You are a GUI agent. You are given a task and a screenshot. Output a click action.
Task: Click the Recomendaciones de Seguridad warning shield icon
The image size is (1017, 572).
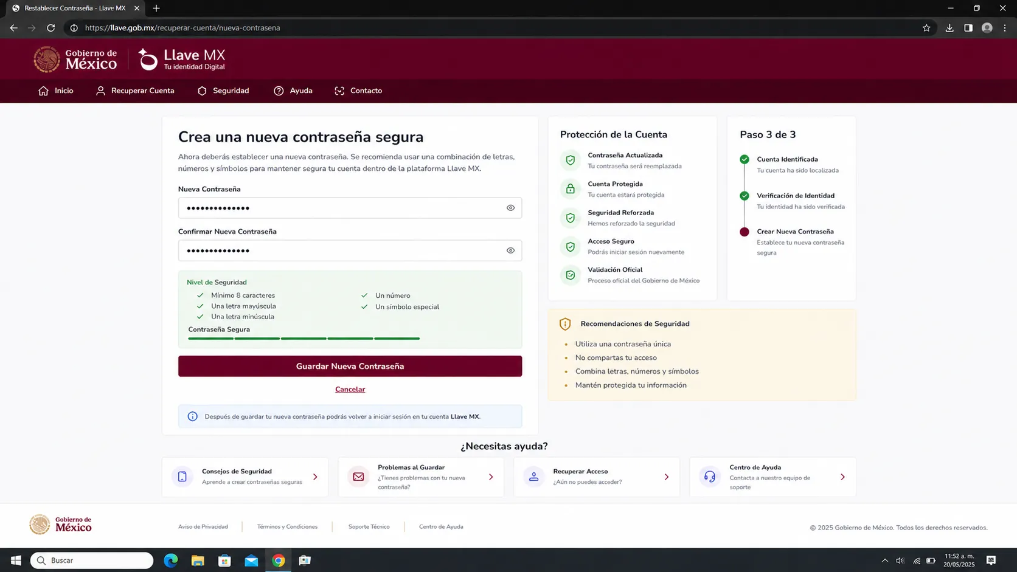tap(565, 324)
